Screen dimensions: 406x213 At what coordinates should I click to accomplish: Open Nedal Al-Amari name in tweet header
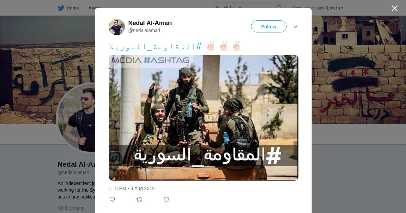coord(150,23)
